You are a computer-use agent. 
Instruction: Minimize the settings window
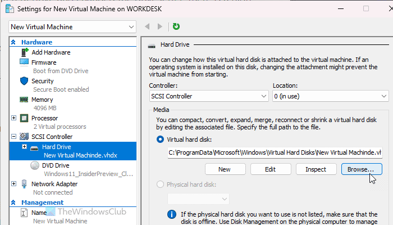click(x=341, y=8)
